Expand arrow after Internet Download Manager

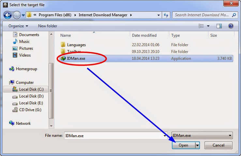(x=131, y=15)
